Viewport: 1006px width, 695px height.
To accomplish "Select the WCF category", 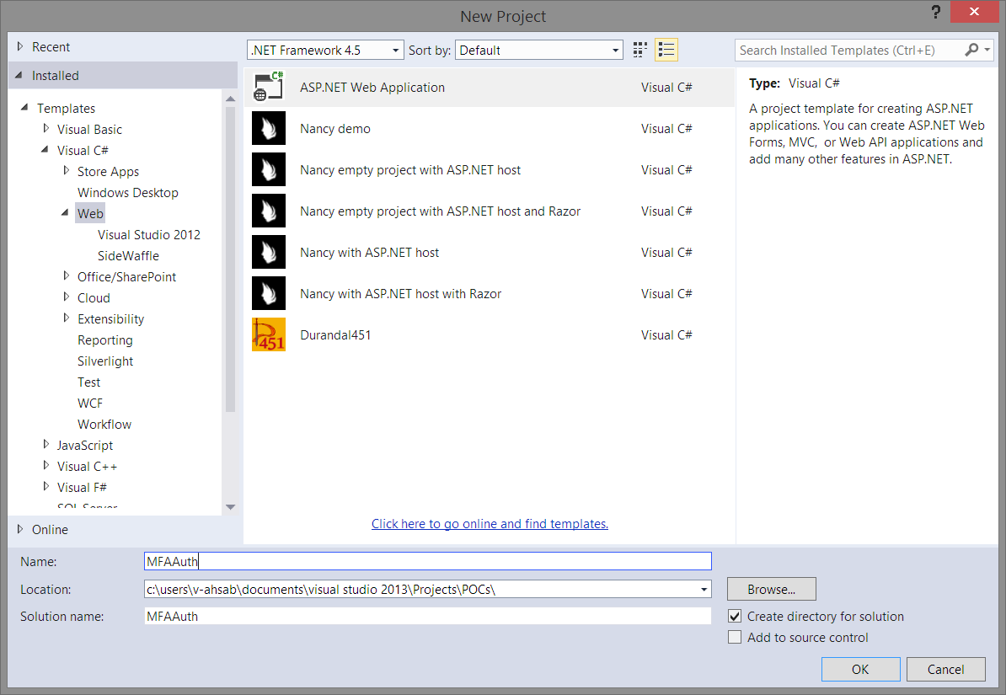I will pos(90,403).
